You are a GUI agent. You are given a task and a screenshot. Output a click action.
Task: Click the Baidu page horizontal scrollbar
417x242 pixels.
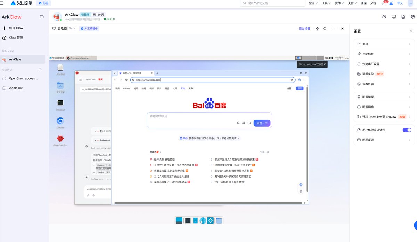tap(208, 203)
